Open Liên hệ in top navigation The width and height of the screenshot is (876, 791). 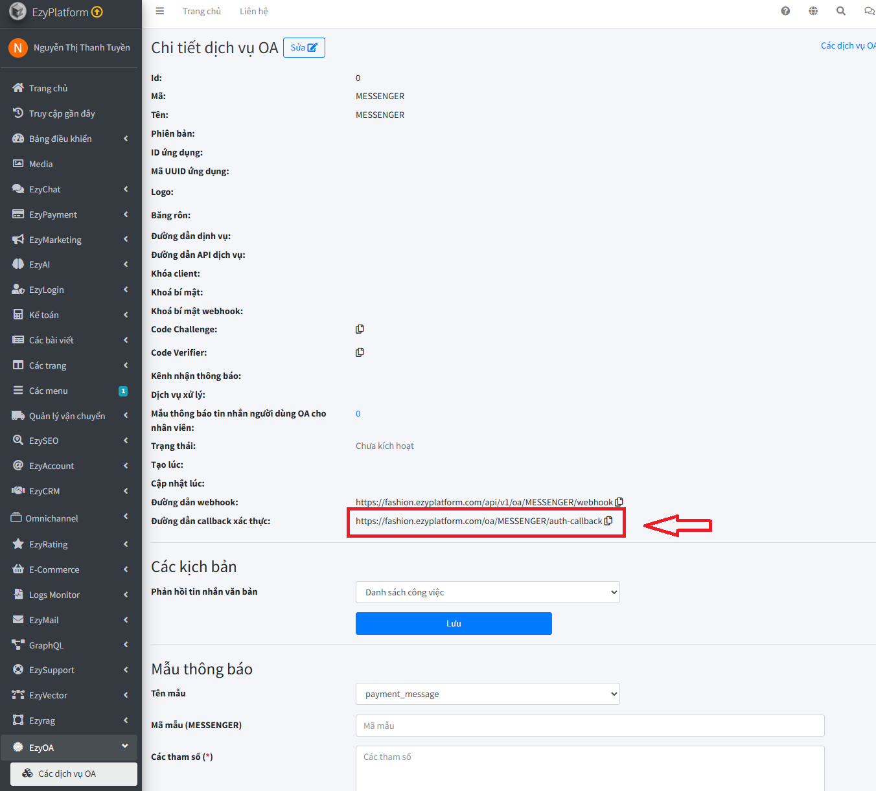coord(253,11)
